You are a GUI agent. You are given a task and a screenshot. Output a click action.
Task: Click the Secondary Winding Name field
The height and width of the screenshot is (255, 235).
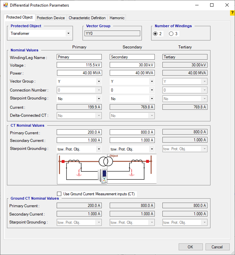pyautogui.click(x=132, y=57)
